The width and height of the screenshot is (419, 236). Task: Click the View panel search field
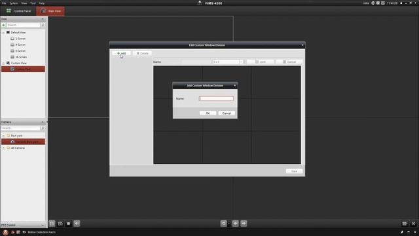23,25
